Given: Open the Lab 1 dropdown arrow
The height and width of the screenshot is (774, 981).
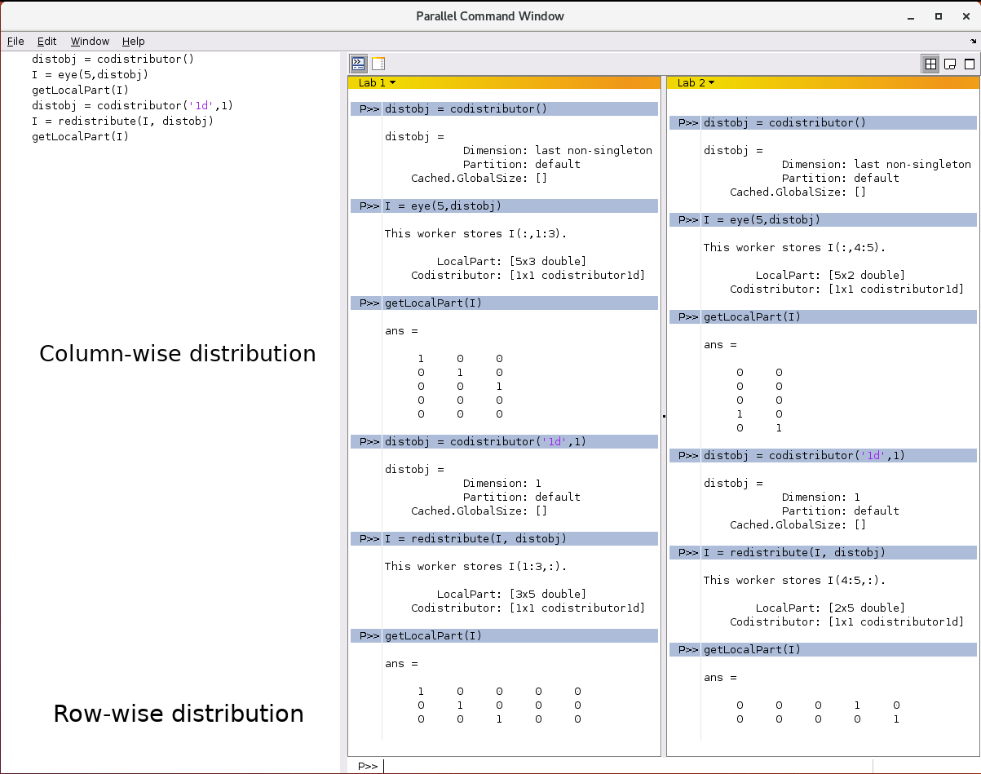Looking at the screenshot, I should pyautogui.click(x=393, y=82).
